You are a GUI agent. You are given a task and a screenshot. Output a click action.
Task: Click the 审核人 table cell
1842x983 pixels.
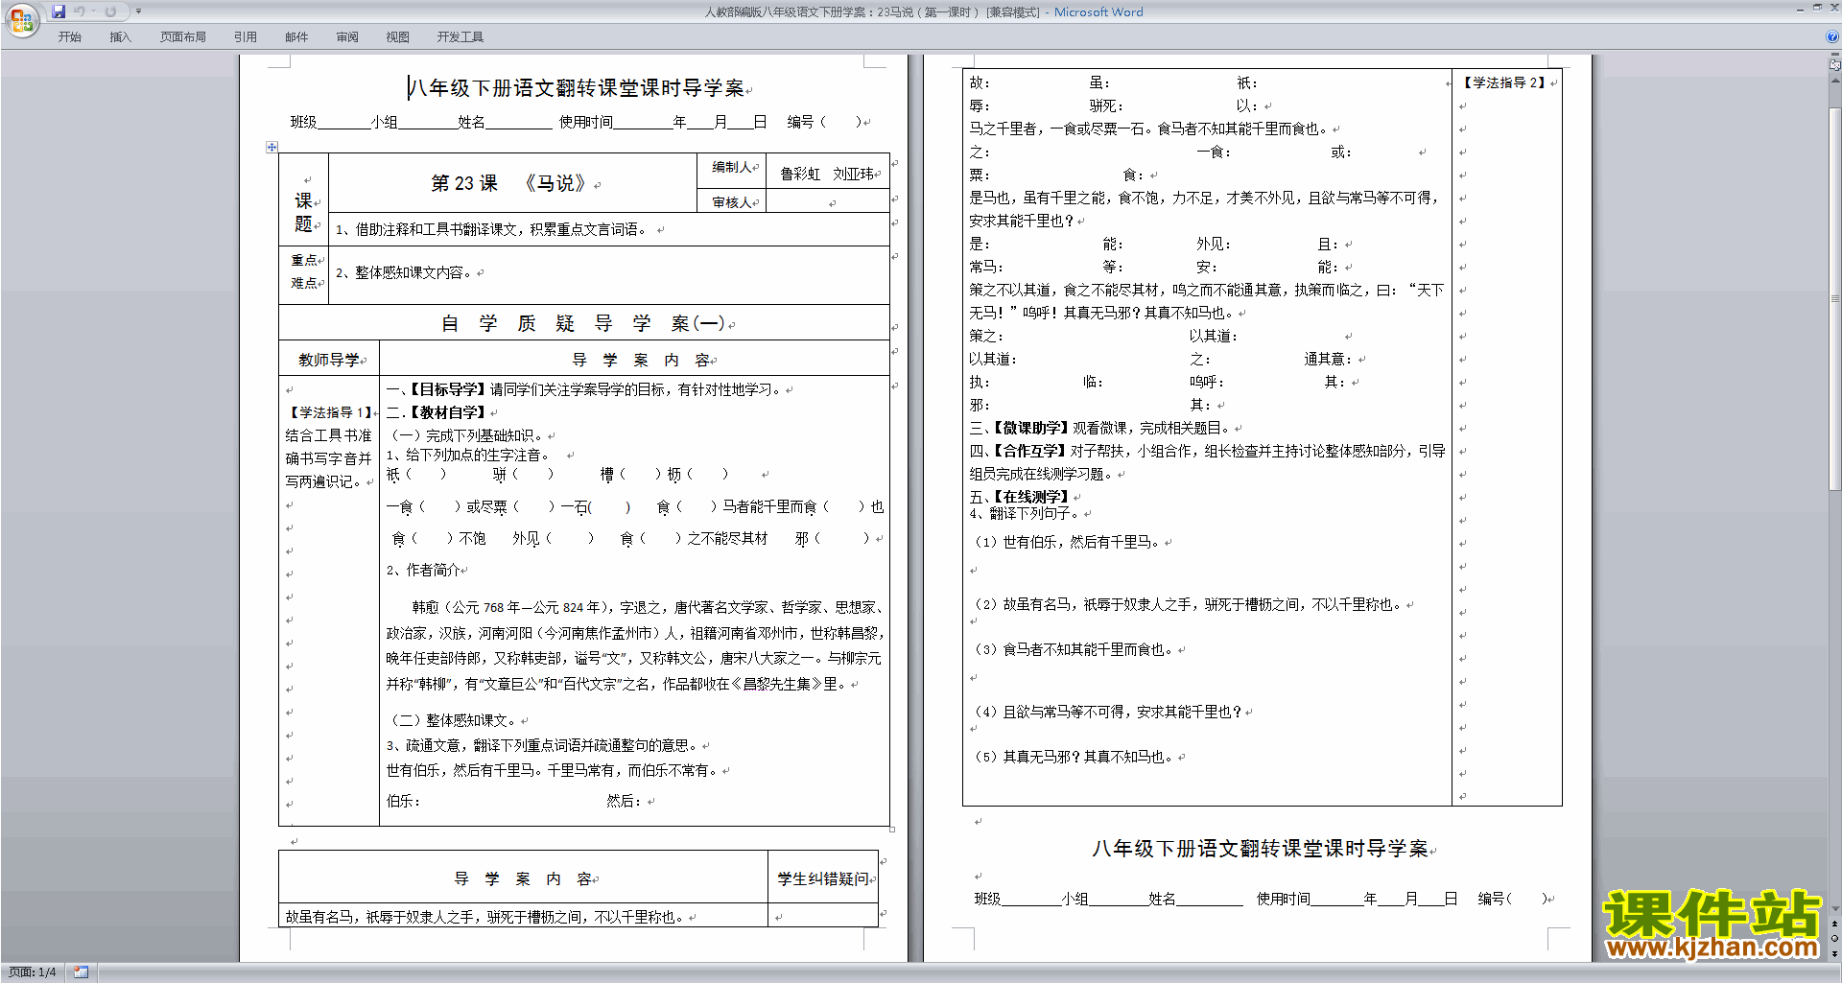[x=732, y=202]
